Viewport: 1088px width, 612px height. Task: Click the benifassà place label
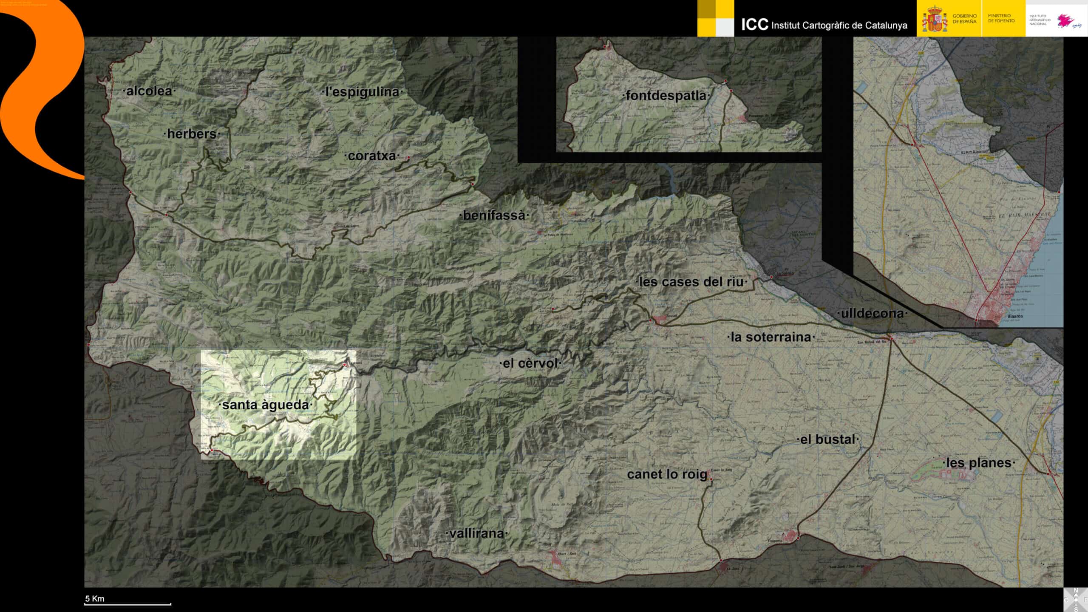coord(494,215)
